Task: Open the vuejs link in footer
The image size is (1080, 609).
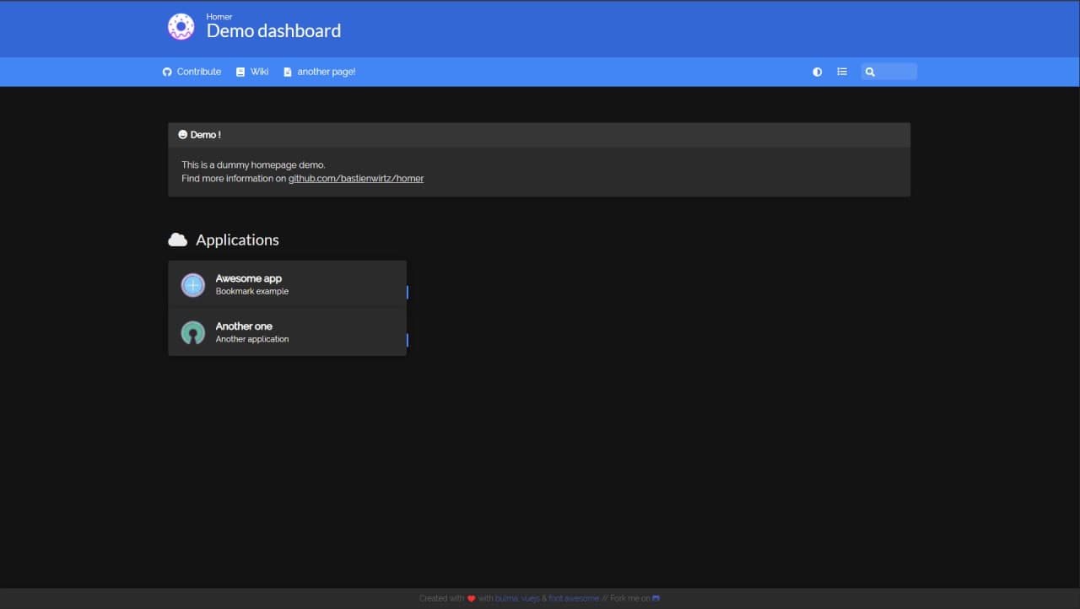Action: click(530, 599)
